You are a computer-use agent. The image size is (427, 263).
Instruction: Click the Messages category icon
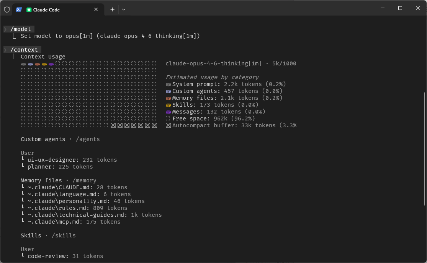point(168,112)
